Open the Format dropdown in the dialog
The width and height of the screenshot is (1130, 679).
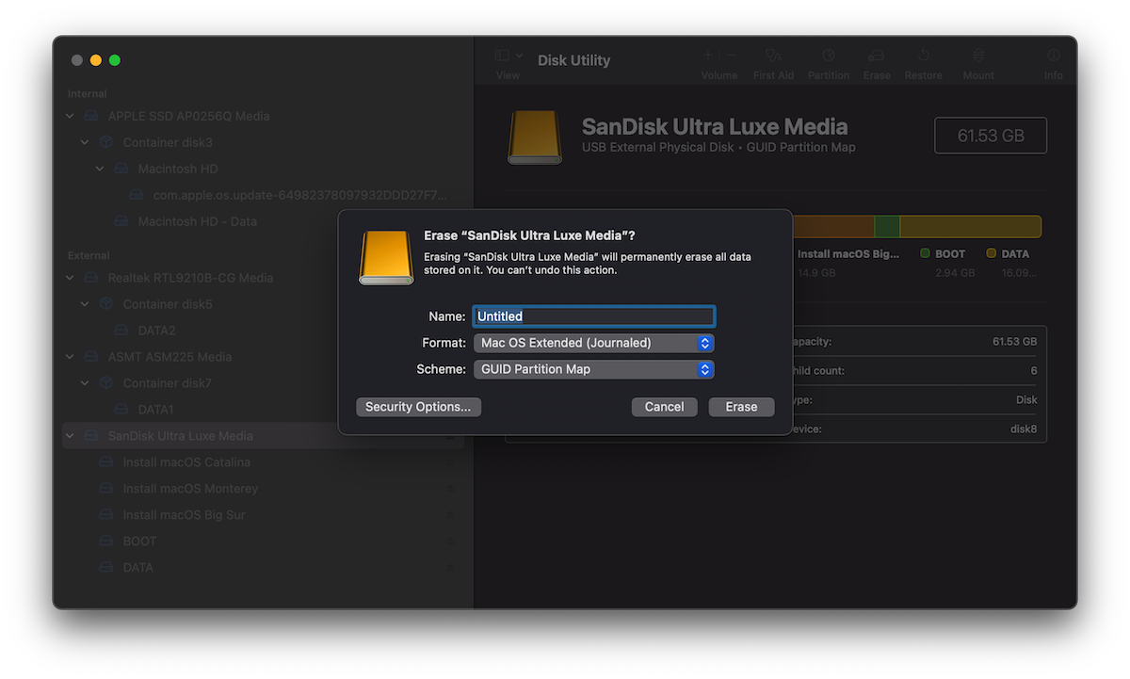pyautogui.click(x=593, y=343)
